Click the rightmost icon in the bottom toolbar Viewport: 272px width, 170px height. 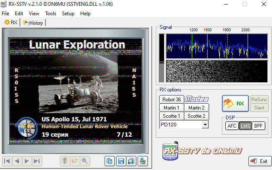[143, 161]
